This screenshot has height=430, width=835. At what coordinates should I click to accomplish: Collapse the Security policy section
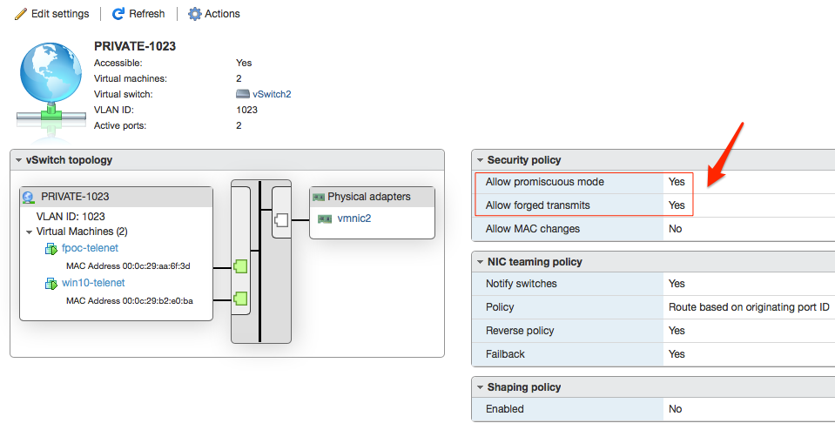pyautogui.click(x=479, y=161)
